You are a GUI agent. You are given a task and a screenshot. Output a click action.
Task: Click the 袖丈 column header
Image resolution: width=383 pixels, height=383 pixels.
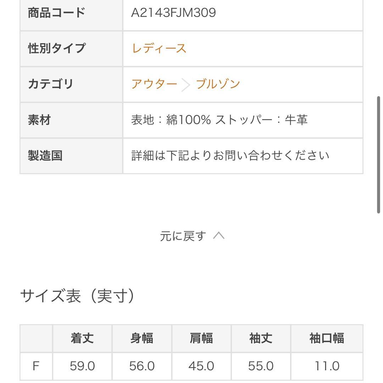click(261, 338)
